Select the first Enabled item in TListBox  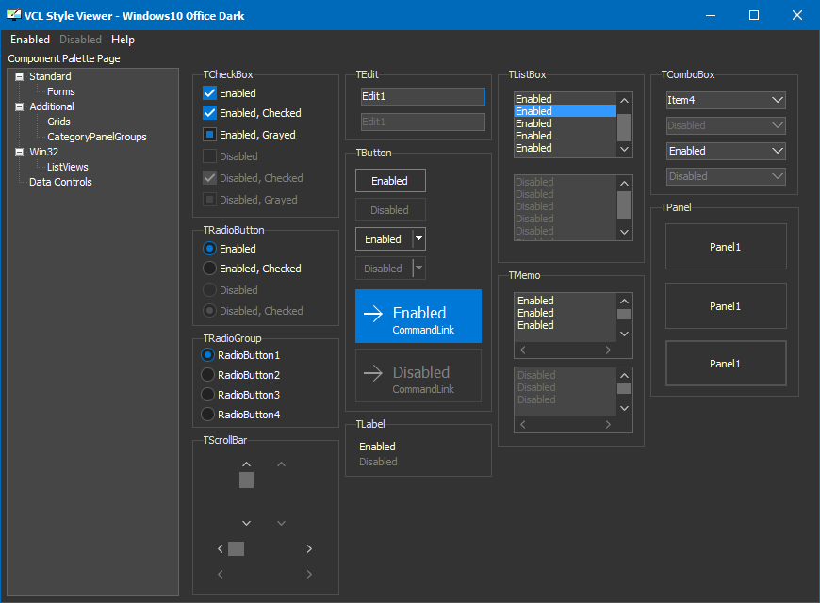[x=566, y=99]
